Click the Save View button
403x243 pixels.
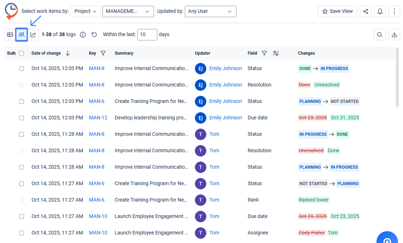[337, 11]
